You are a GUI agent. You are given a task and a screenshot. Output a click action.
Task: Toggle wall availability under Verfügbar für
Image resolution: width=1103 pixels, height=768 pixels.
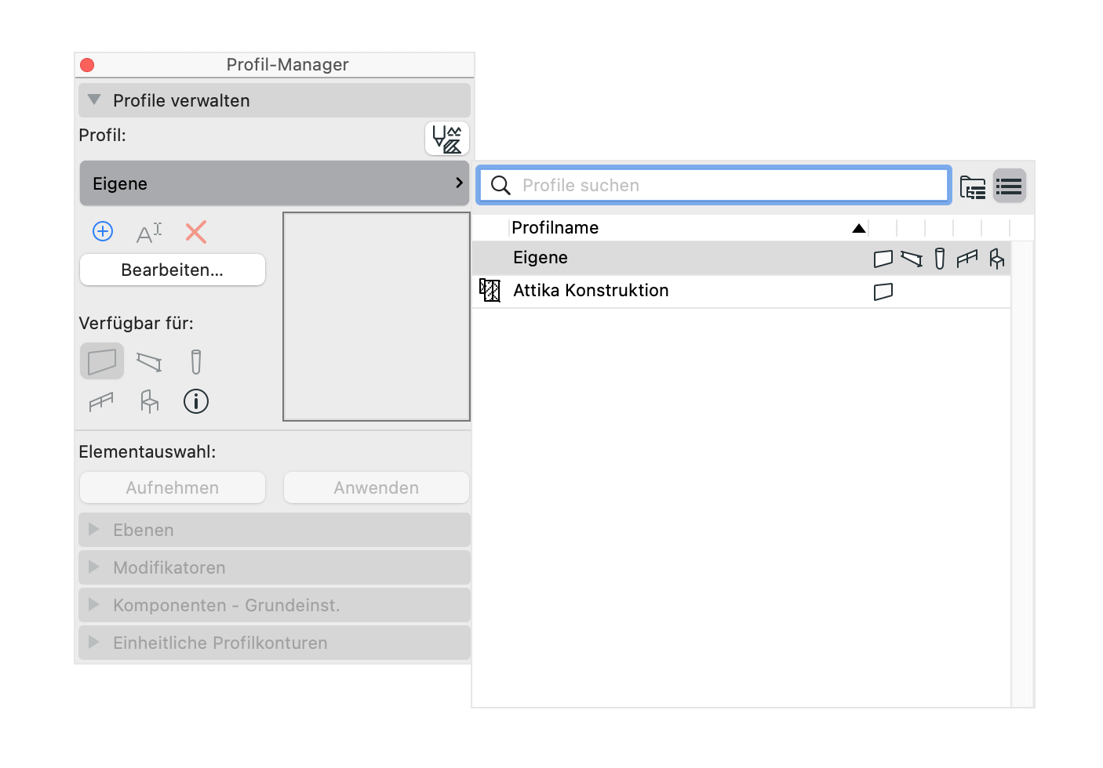pyautogui.click(x=102, y=361)
